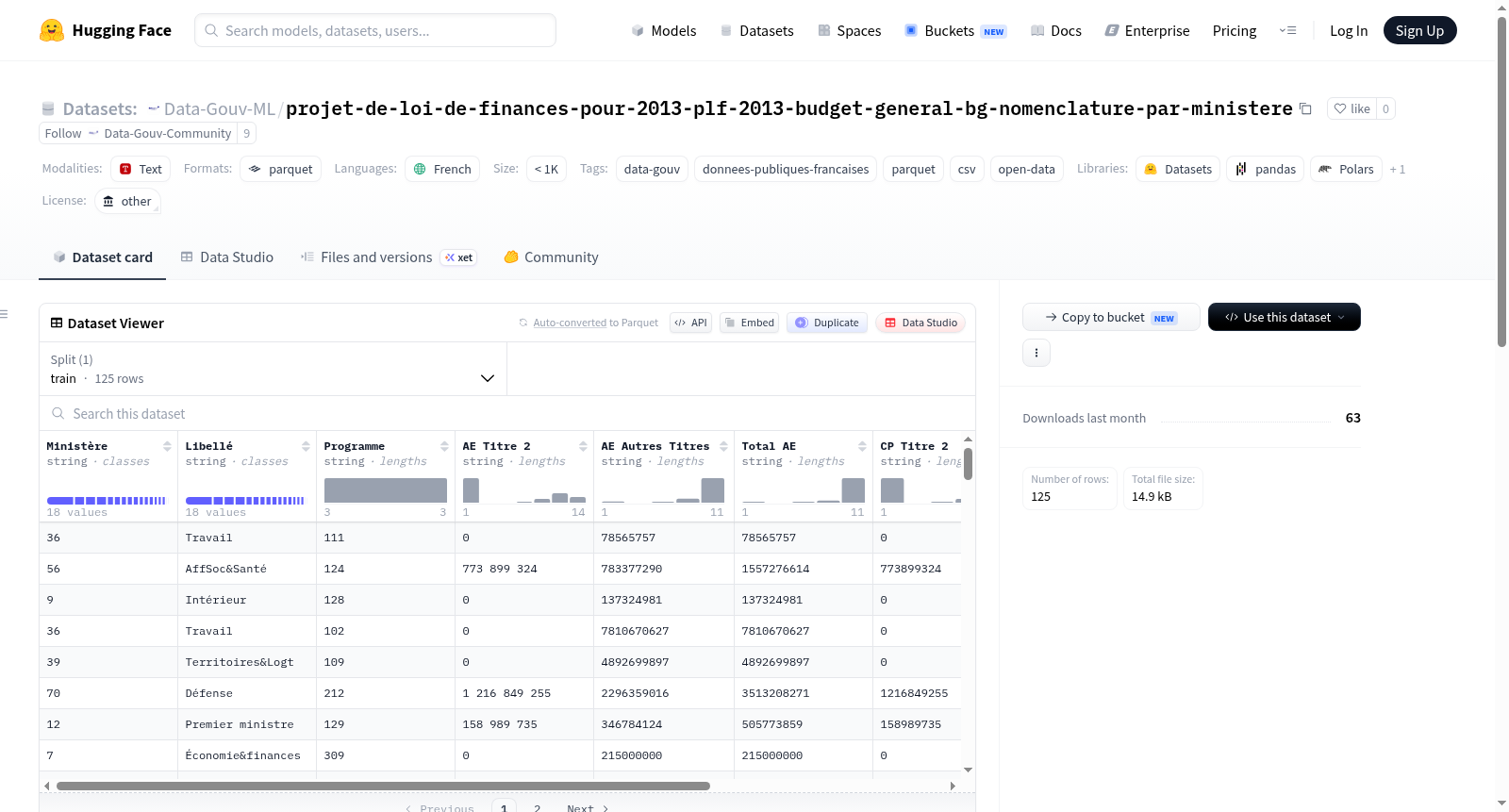Open the Use this dataset dropdown

tap(1284, 317)
